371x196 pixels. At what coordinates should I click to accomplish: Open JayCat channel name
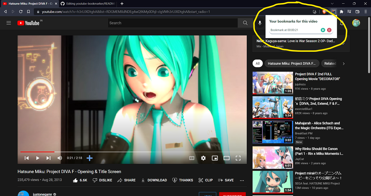tap(299, 159)
